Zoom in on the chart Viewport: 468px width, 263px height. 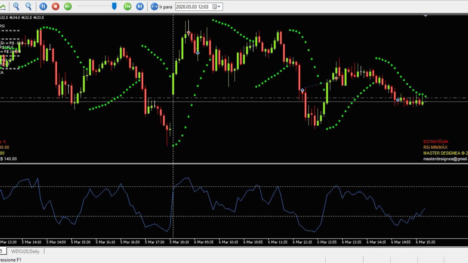pyautogui.click(x=16, y=6)
